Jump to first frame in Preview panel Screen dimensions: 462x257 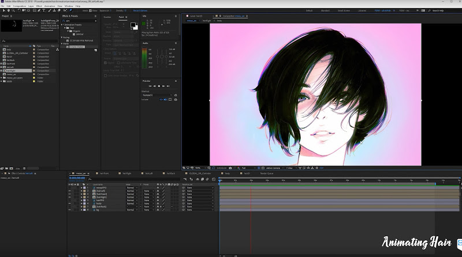(150, 86)
